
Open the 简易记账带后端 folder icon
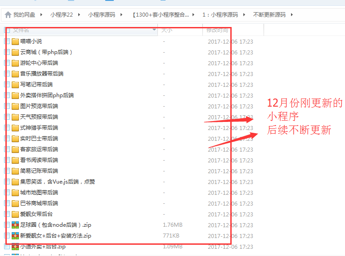(x=15, y=171)
